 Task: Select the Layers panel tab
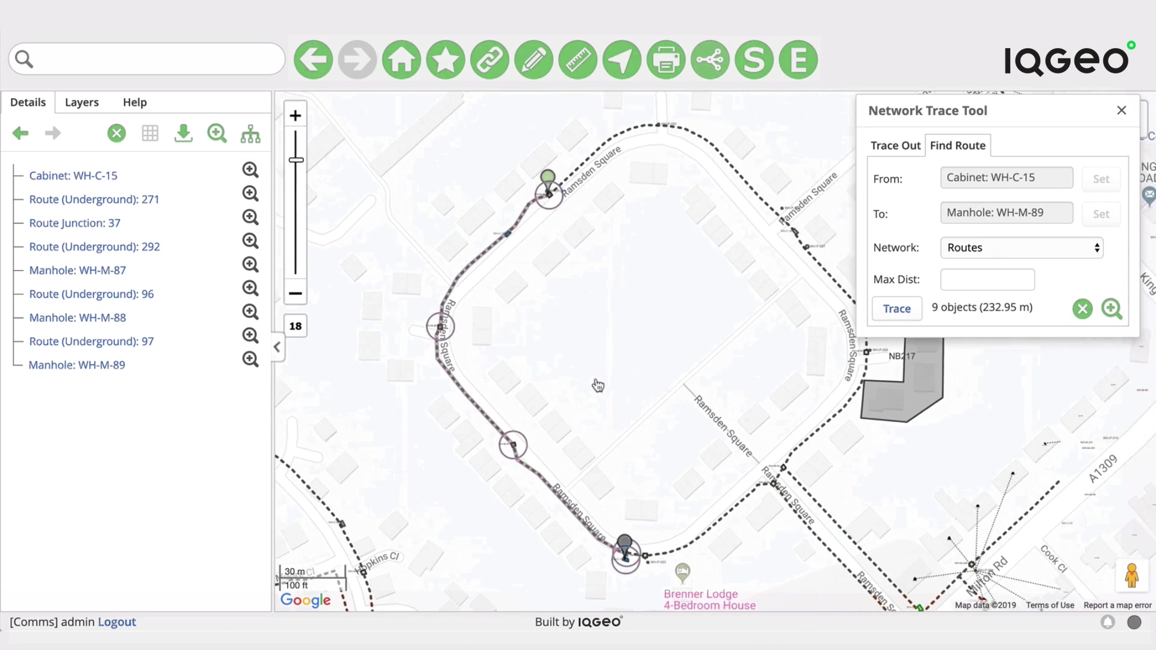coord(82,102)
